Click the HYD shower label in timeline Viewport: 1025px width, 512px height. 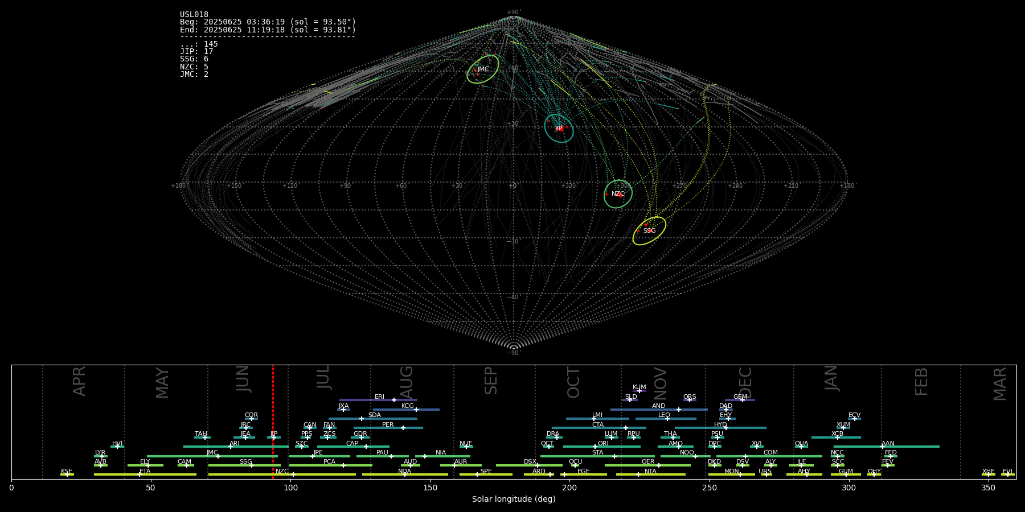[x=720, y=425]
